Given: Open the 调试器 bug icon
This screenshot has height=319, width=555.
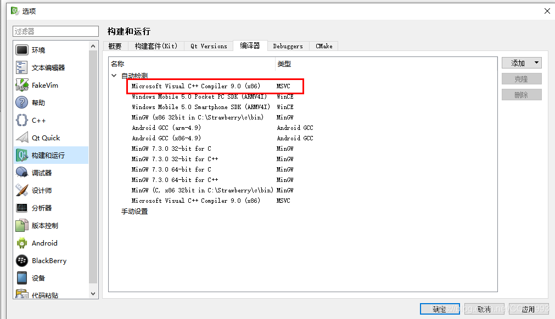Looking at the screenshot, I should 21,173.
